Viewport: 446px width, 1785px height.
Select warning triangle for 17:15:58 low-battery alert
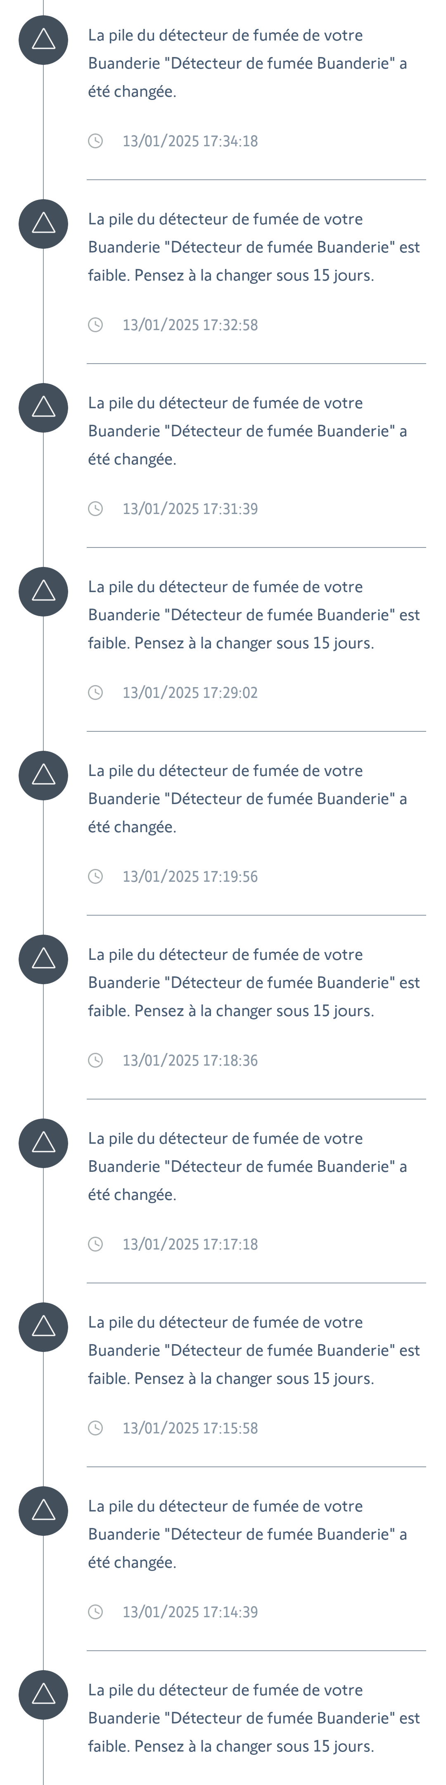(x=43, y=1327)
